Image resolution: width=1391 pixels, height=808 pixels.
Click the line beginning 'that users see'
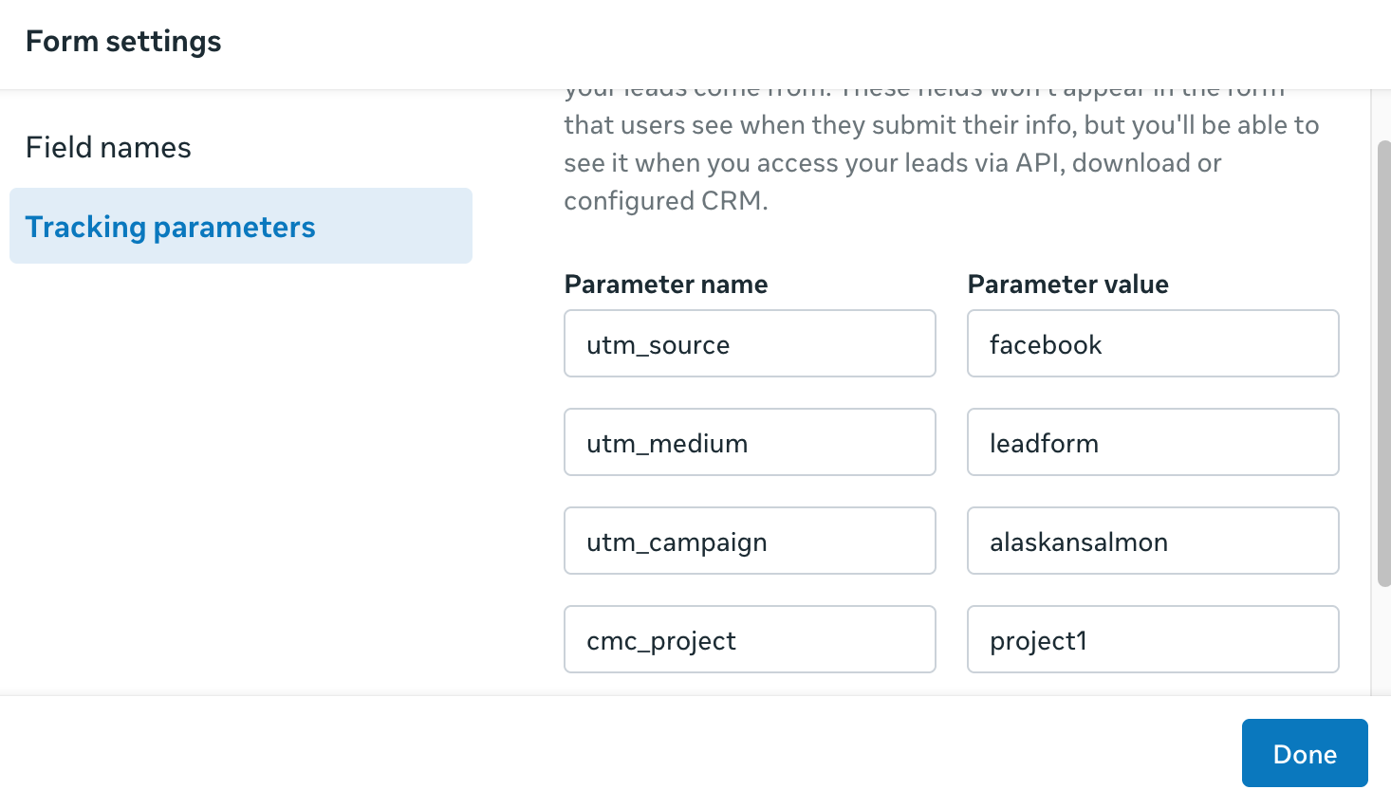940,125
